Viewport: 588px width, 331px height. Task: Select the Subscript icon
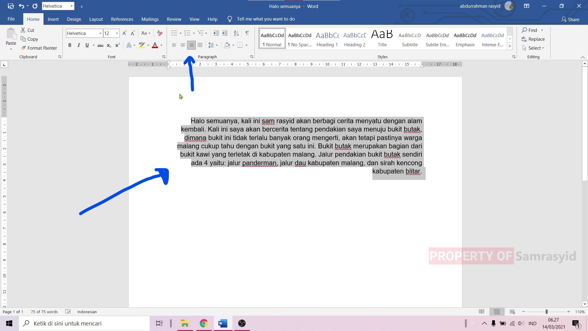point(109,45)
